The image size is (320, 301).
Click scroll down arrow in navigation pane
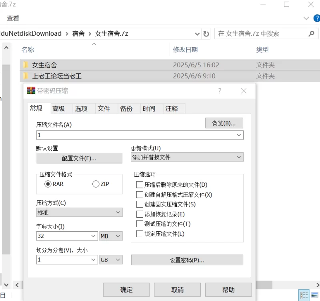pos(6,285)
